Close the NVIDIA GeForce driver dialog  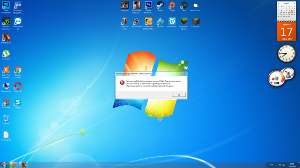tap(184, 73)
